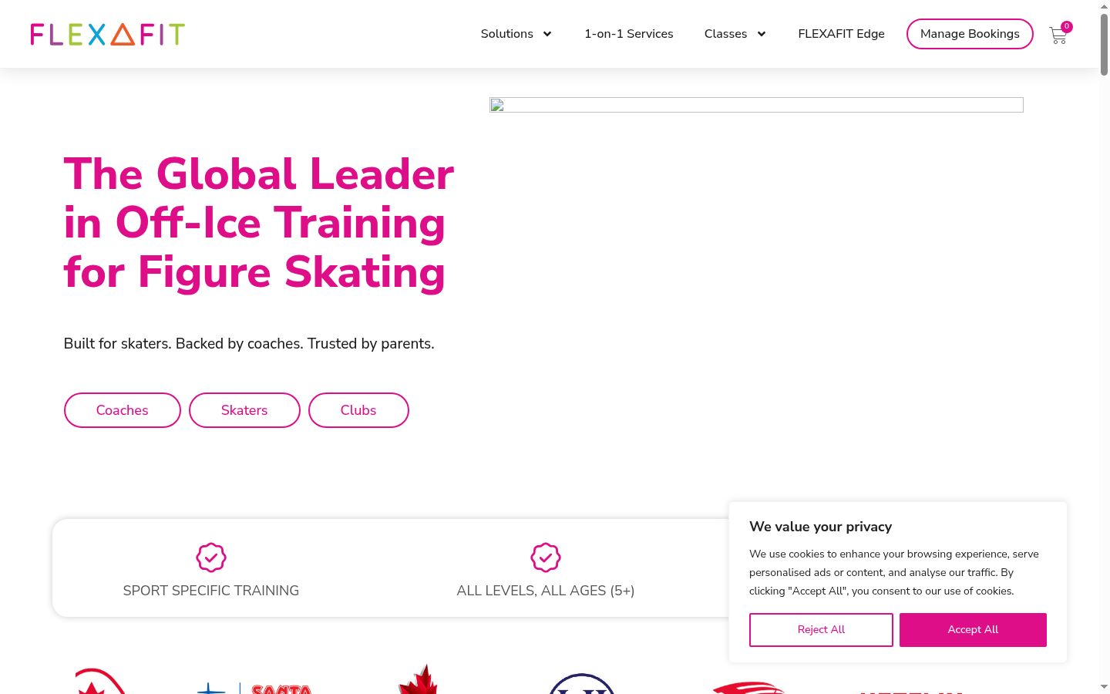The image size is (1110, 694).
Task: Expand the Classes dropdown arrow
Action: tap(762, 34)
